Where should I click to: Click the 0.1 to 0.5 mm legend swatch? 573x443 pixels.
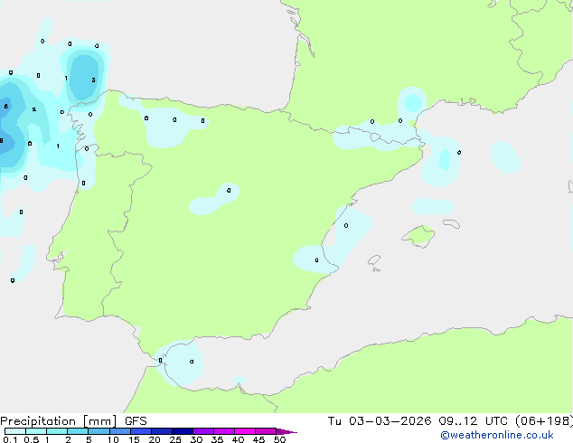[15, 431]
